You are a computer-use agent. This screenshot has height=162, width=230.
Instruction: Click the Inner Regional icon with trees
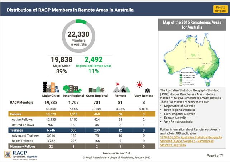coord(72,89)
